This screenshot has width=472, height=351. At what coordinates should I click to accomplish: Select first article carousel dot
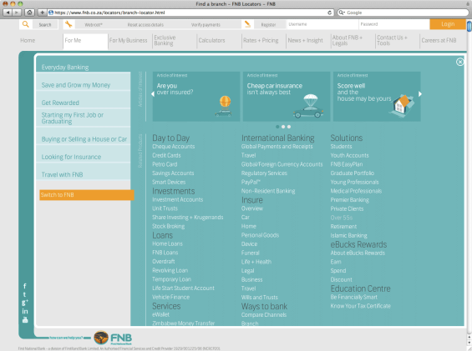(277, 127)
